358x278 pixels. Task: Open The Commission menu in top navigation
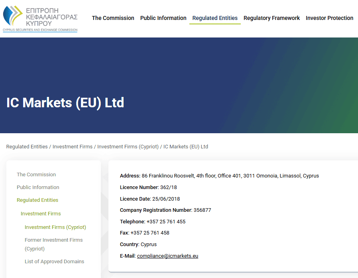tap(113, 18)
